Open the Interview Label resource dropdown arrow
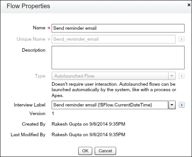The height and width of the screenshot is (157, 192). point(172,105)
